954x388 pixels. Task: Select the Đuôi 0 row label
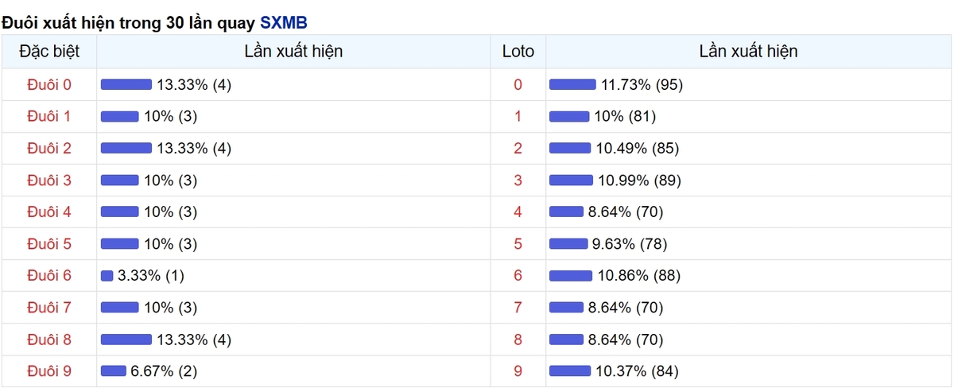point(49,85)
